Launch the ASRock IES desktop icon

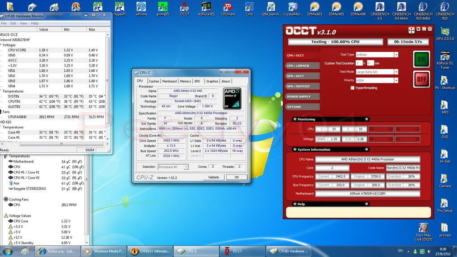206,9
